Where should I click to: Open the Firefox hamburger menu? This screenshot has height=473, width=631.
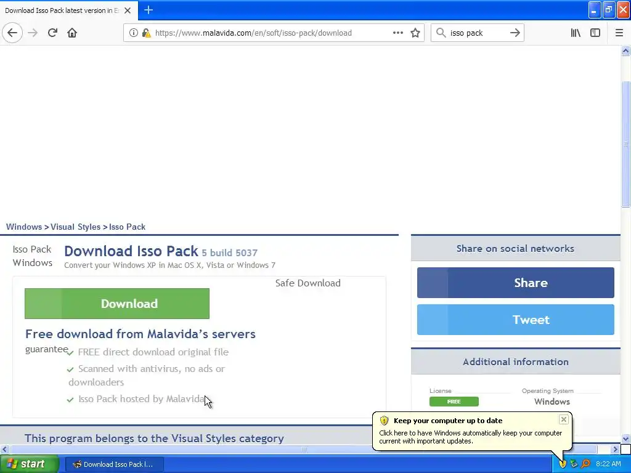tap(619, 33)
